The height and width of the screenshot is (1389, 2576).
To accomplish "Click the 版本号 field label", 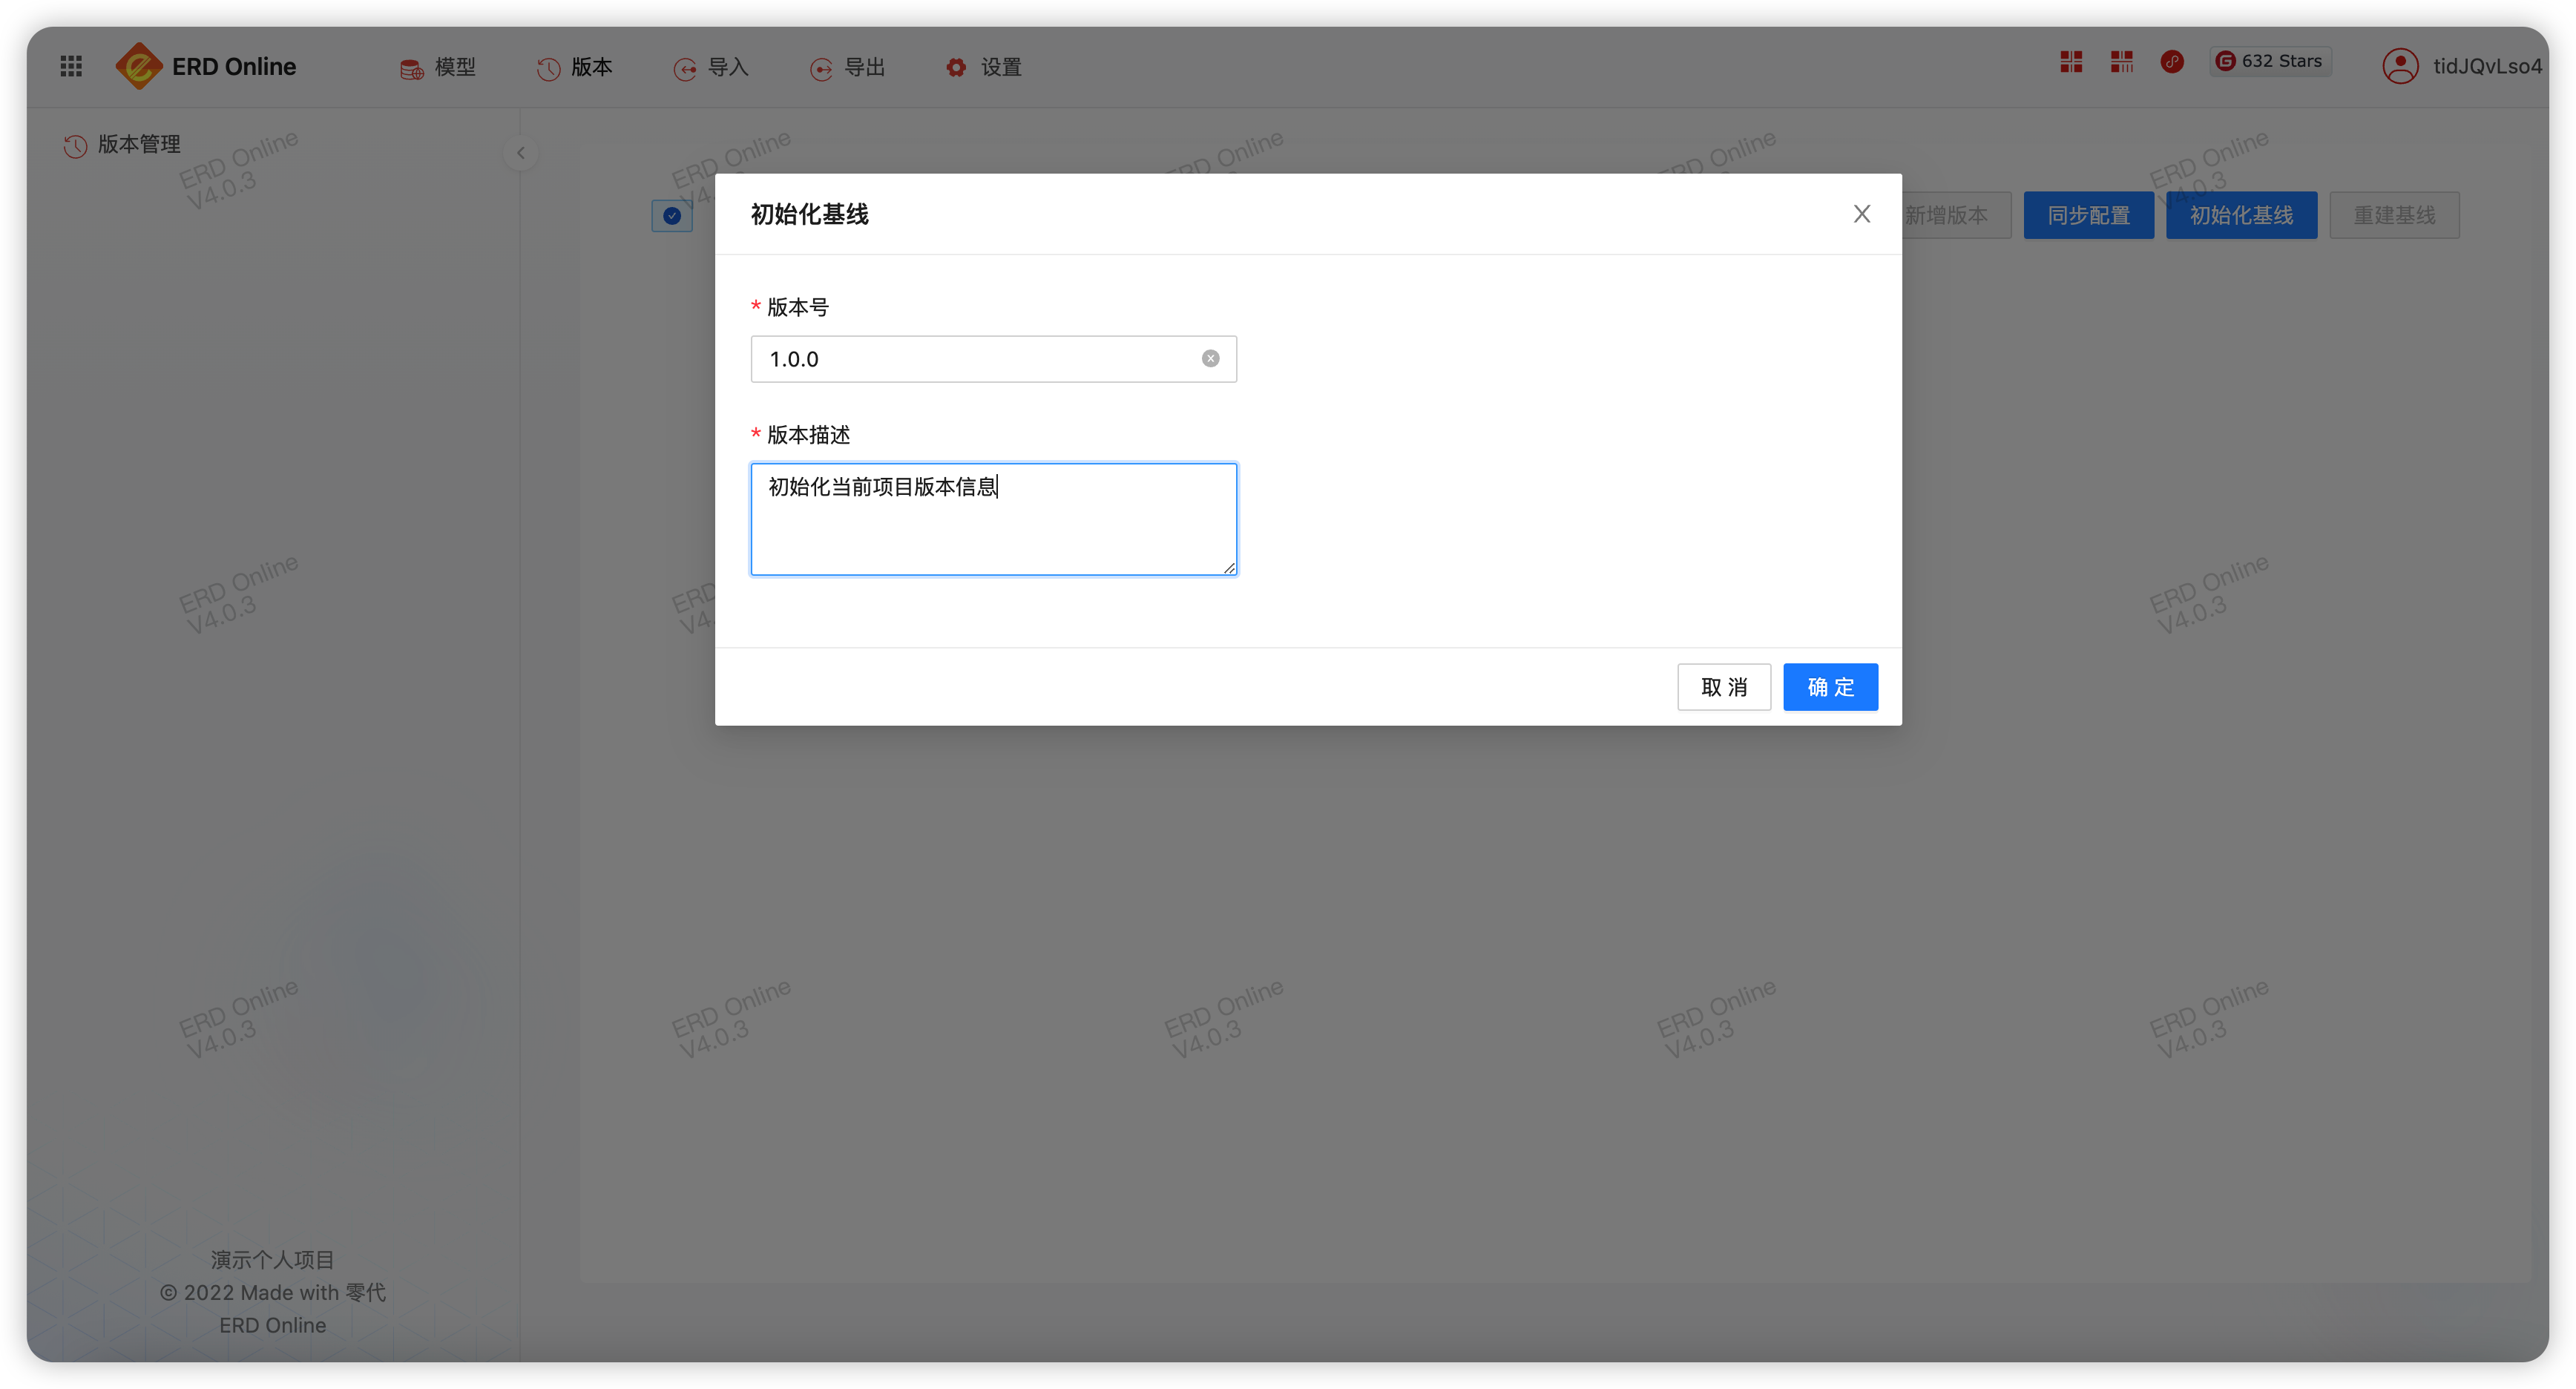I will 798,307.
